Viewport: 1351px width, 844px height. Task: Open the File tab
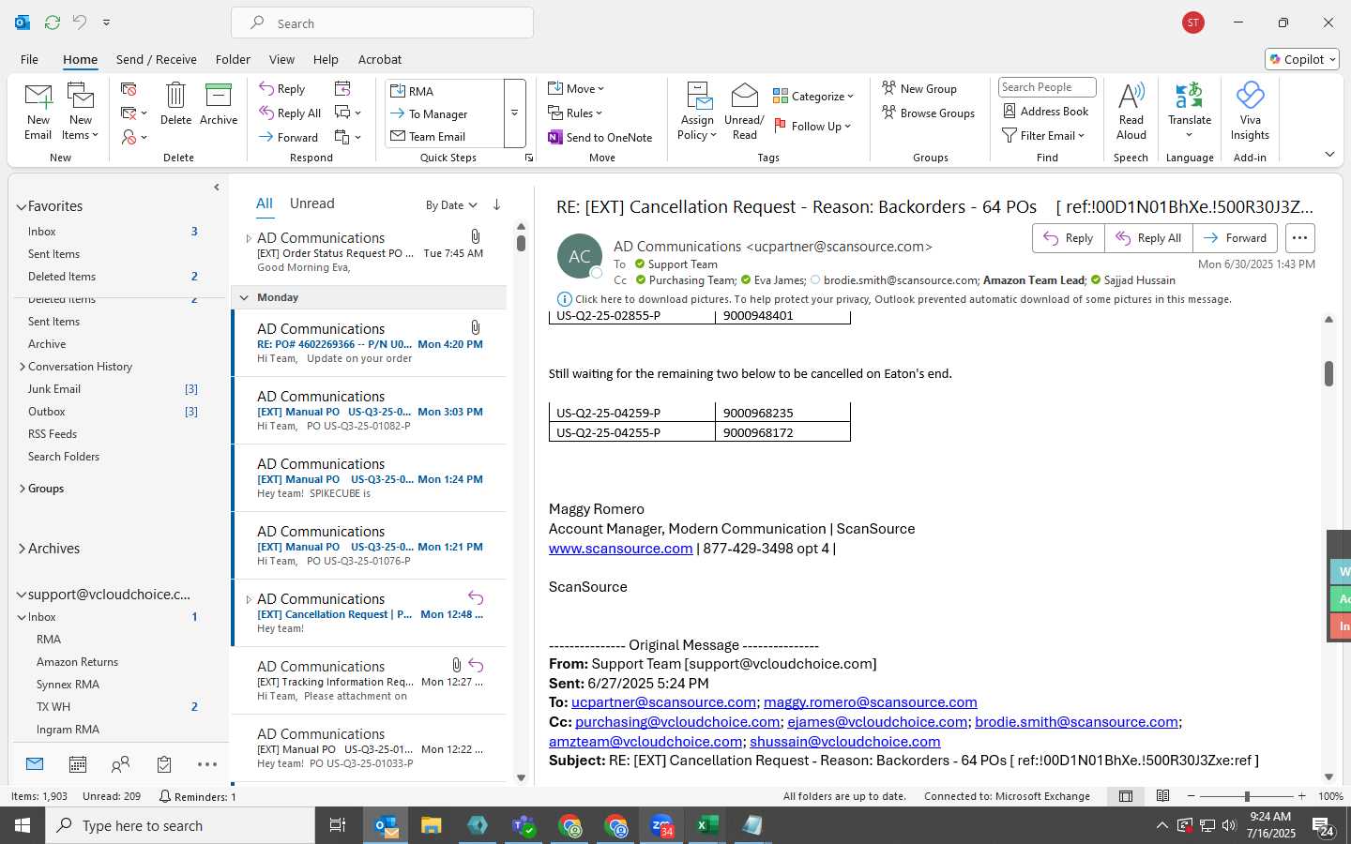[29, 59]
